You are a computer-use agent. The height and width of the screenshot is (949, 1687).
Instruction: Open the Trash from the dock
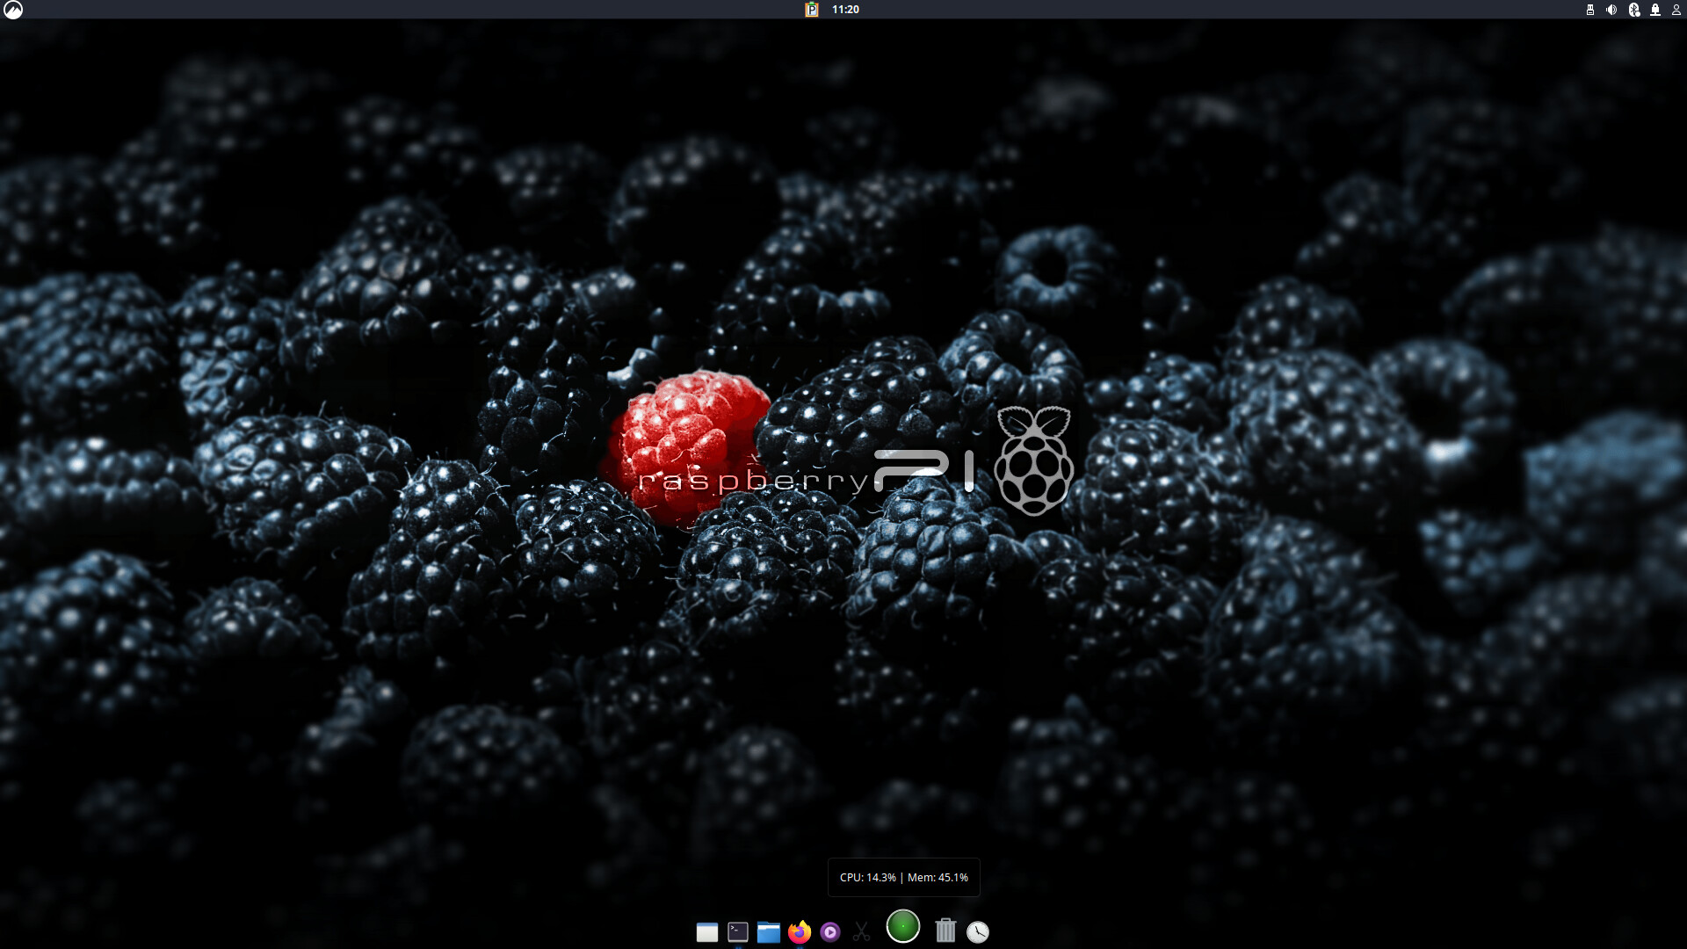[x=945, y=931]
